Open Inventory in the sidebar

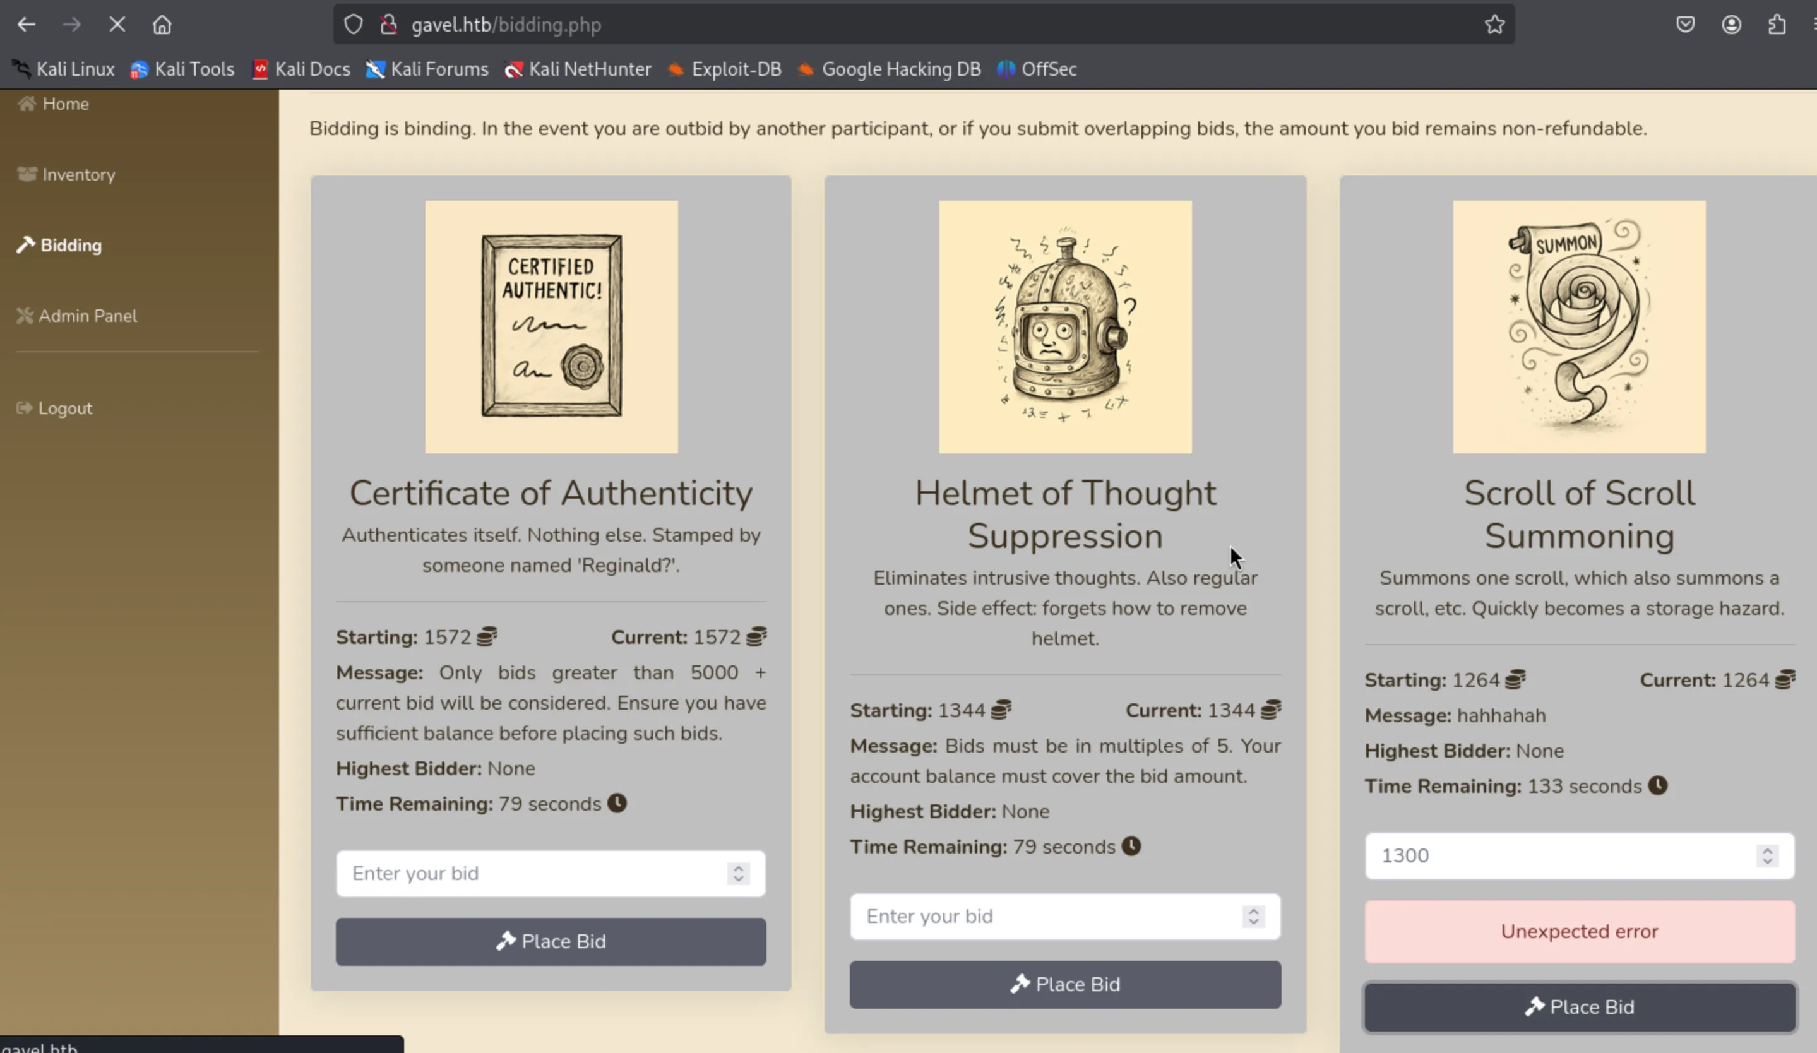pyautogui.click(x=78, y=174)
